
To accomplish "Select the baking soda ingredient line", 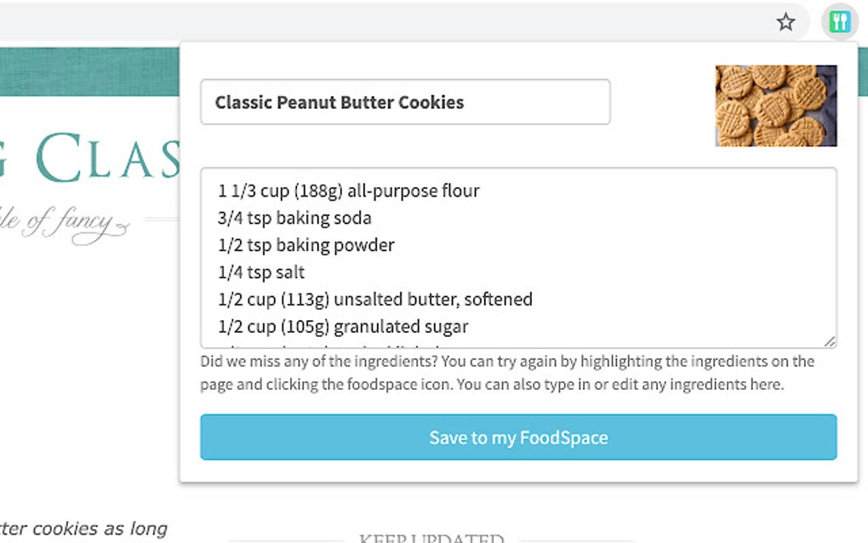I will [x=294, y=218].
